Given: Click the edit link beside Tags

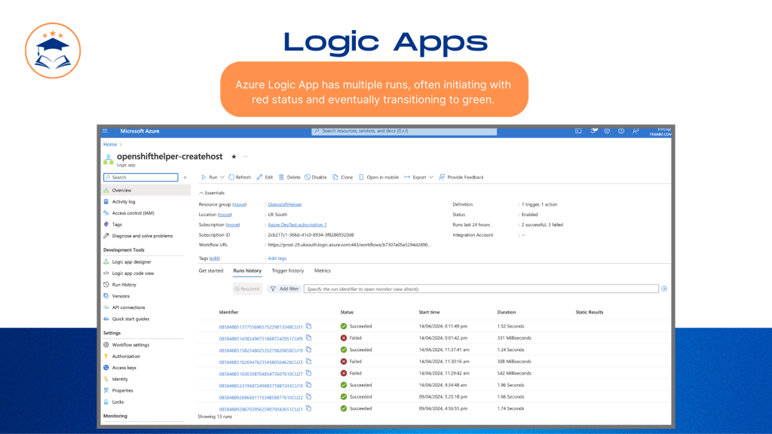Looking at the screenshot, I should click(214, 258).
